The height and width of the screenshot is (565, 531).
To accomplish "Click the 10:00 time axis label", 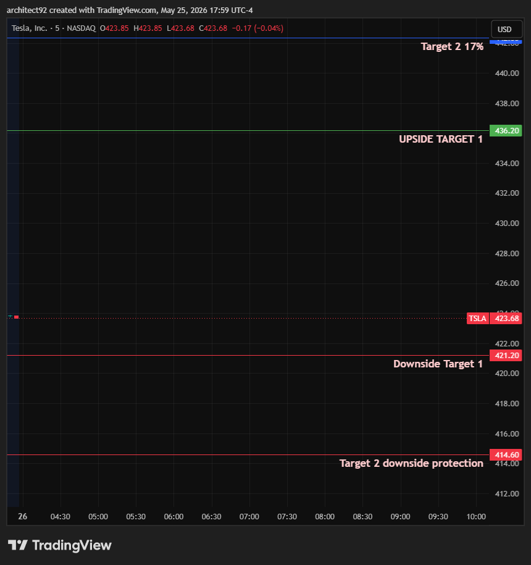I will [476, 516].
